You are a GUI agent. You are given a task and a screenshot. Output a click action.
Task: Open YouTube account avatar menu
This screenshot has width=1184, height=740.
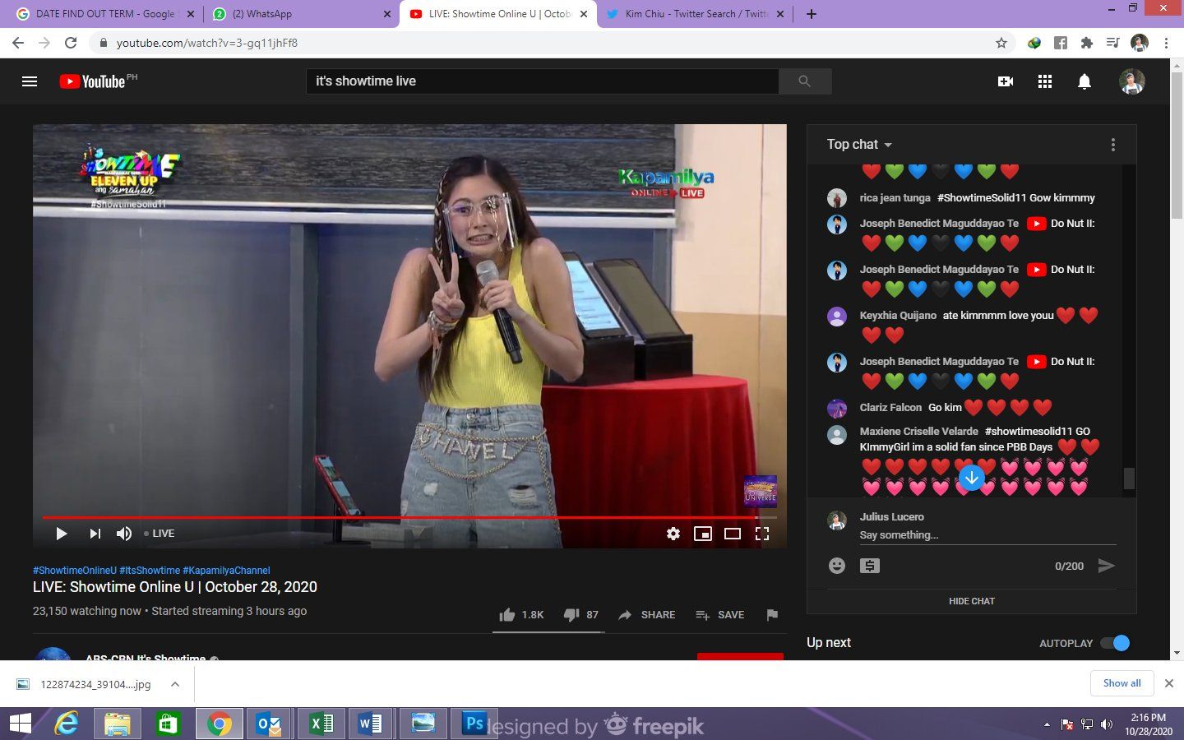(1132, 81)
